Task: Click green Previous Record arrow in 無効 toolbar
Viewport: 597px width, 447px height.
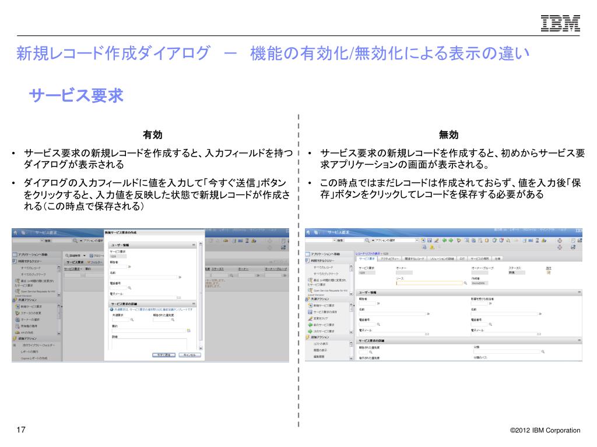Action: tap(444, 240)
